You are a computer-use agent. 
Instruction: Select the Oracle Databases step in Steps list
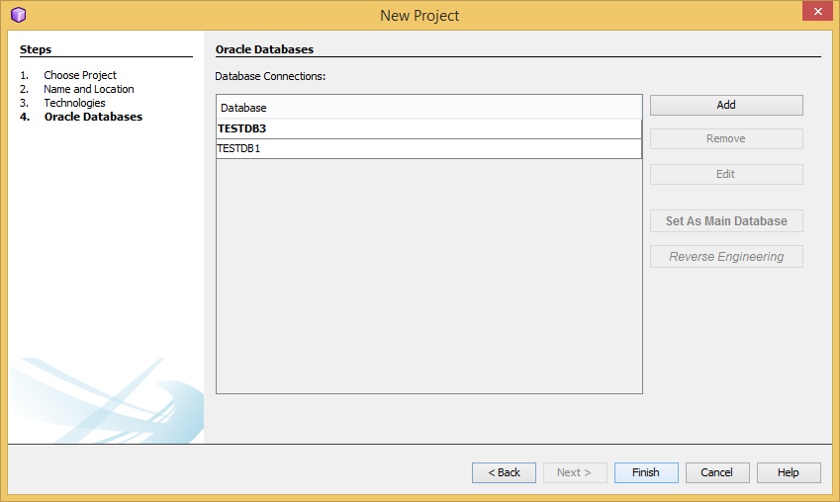(93, 117)
